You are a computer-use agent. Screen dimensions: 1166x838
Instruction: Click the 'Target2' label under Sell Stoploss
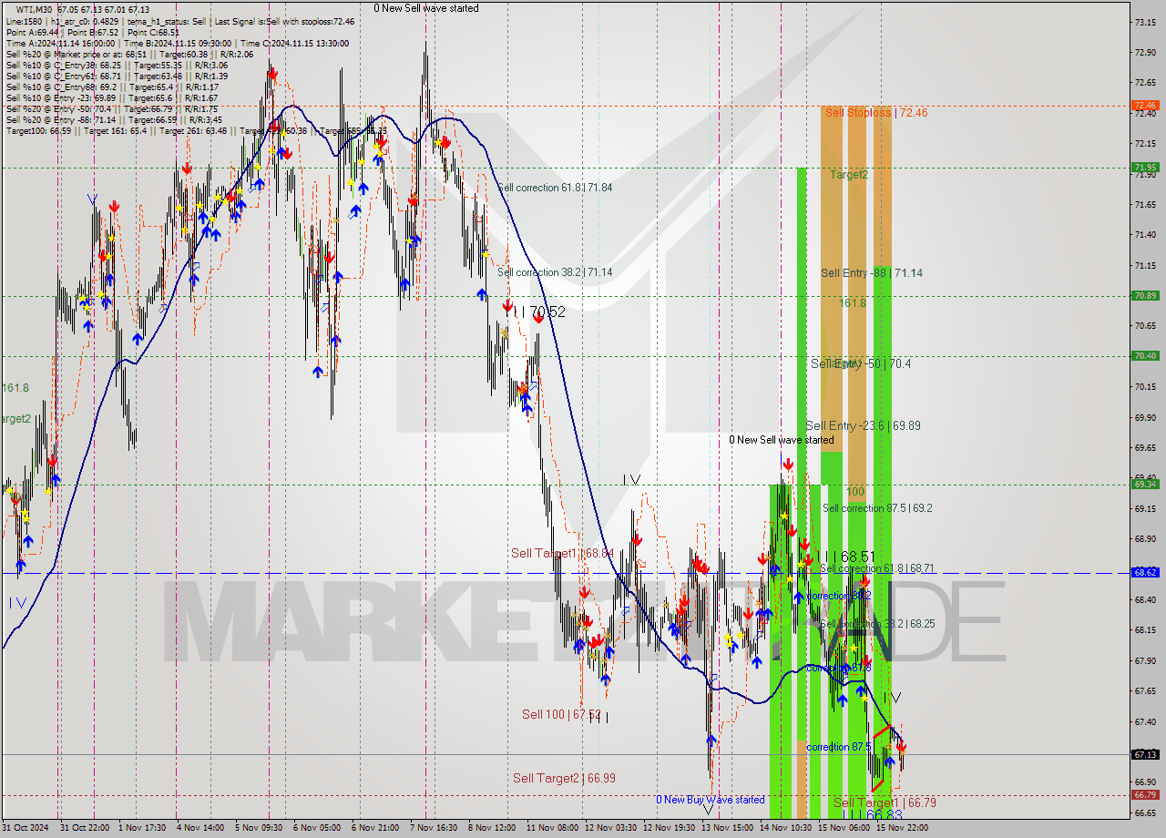pyautogui.click(x=848, y=174)
